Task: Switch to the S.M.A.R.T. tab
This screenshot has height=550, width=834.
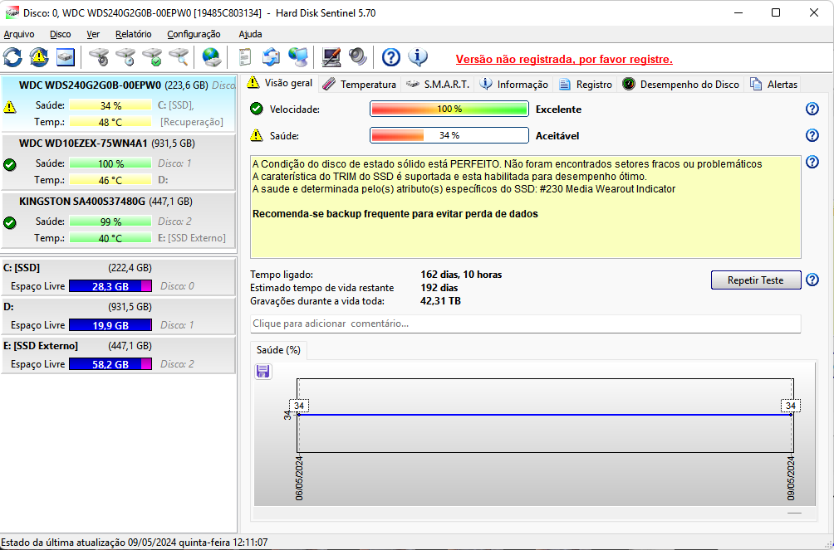Action: (x=437, y=84)
